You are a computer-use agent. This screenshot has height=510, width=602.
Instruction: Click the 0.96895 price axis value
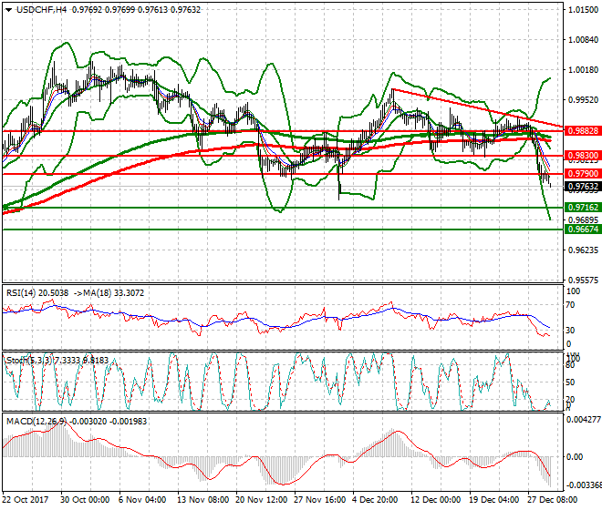[583, 220]
